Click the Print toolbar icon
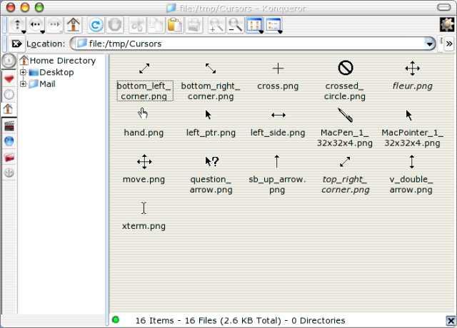 [194, 25]
